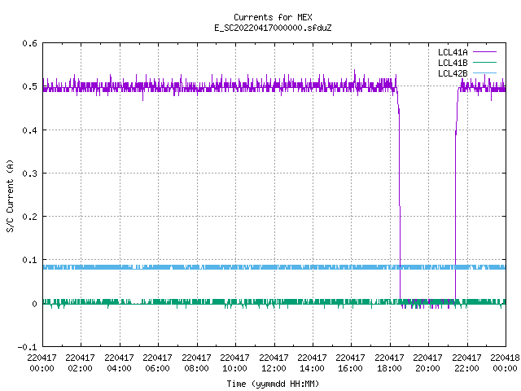Click the x-axis tick '220418 00:00'
Image resolution: width=521 pixels, height=391 pixels.
tap(505, 363)
